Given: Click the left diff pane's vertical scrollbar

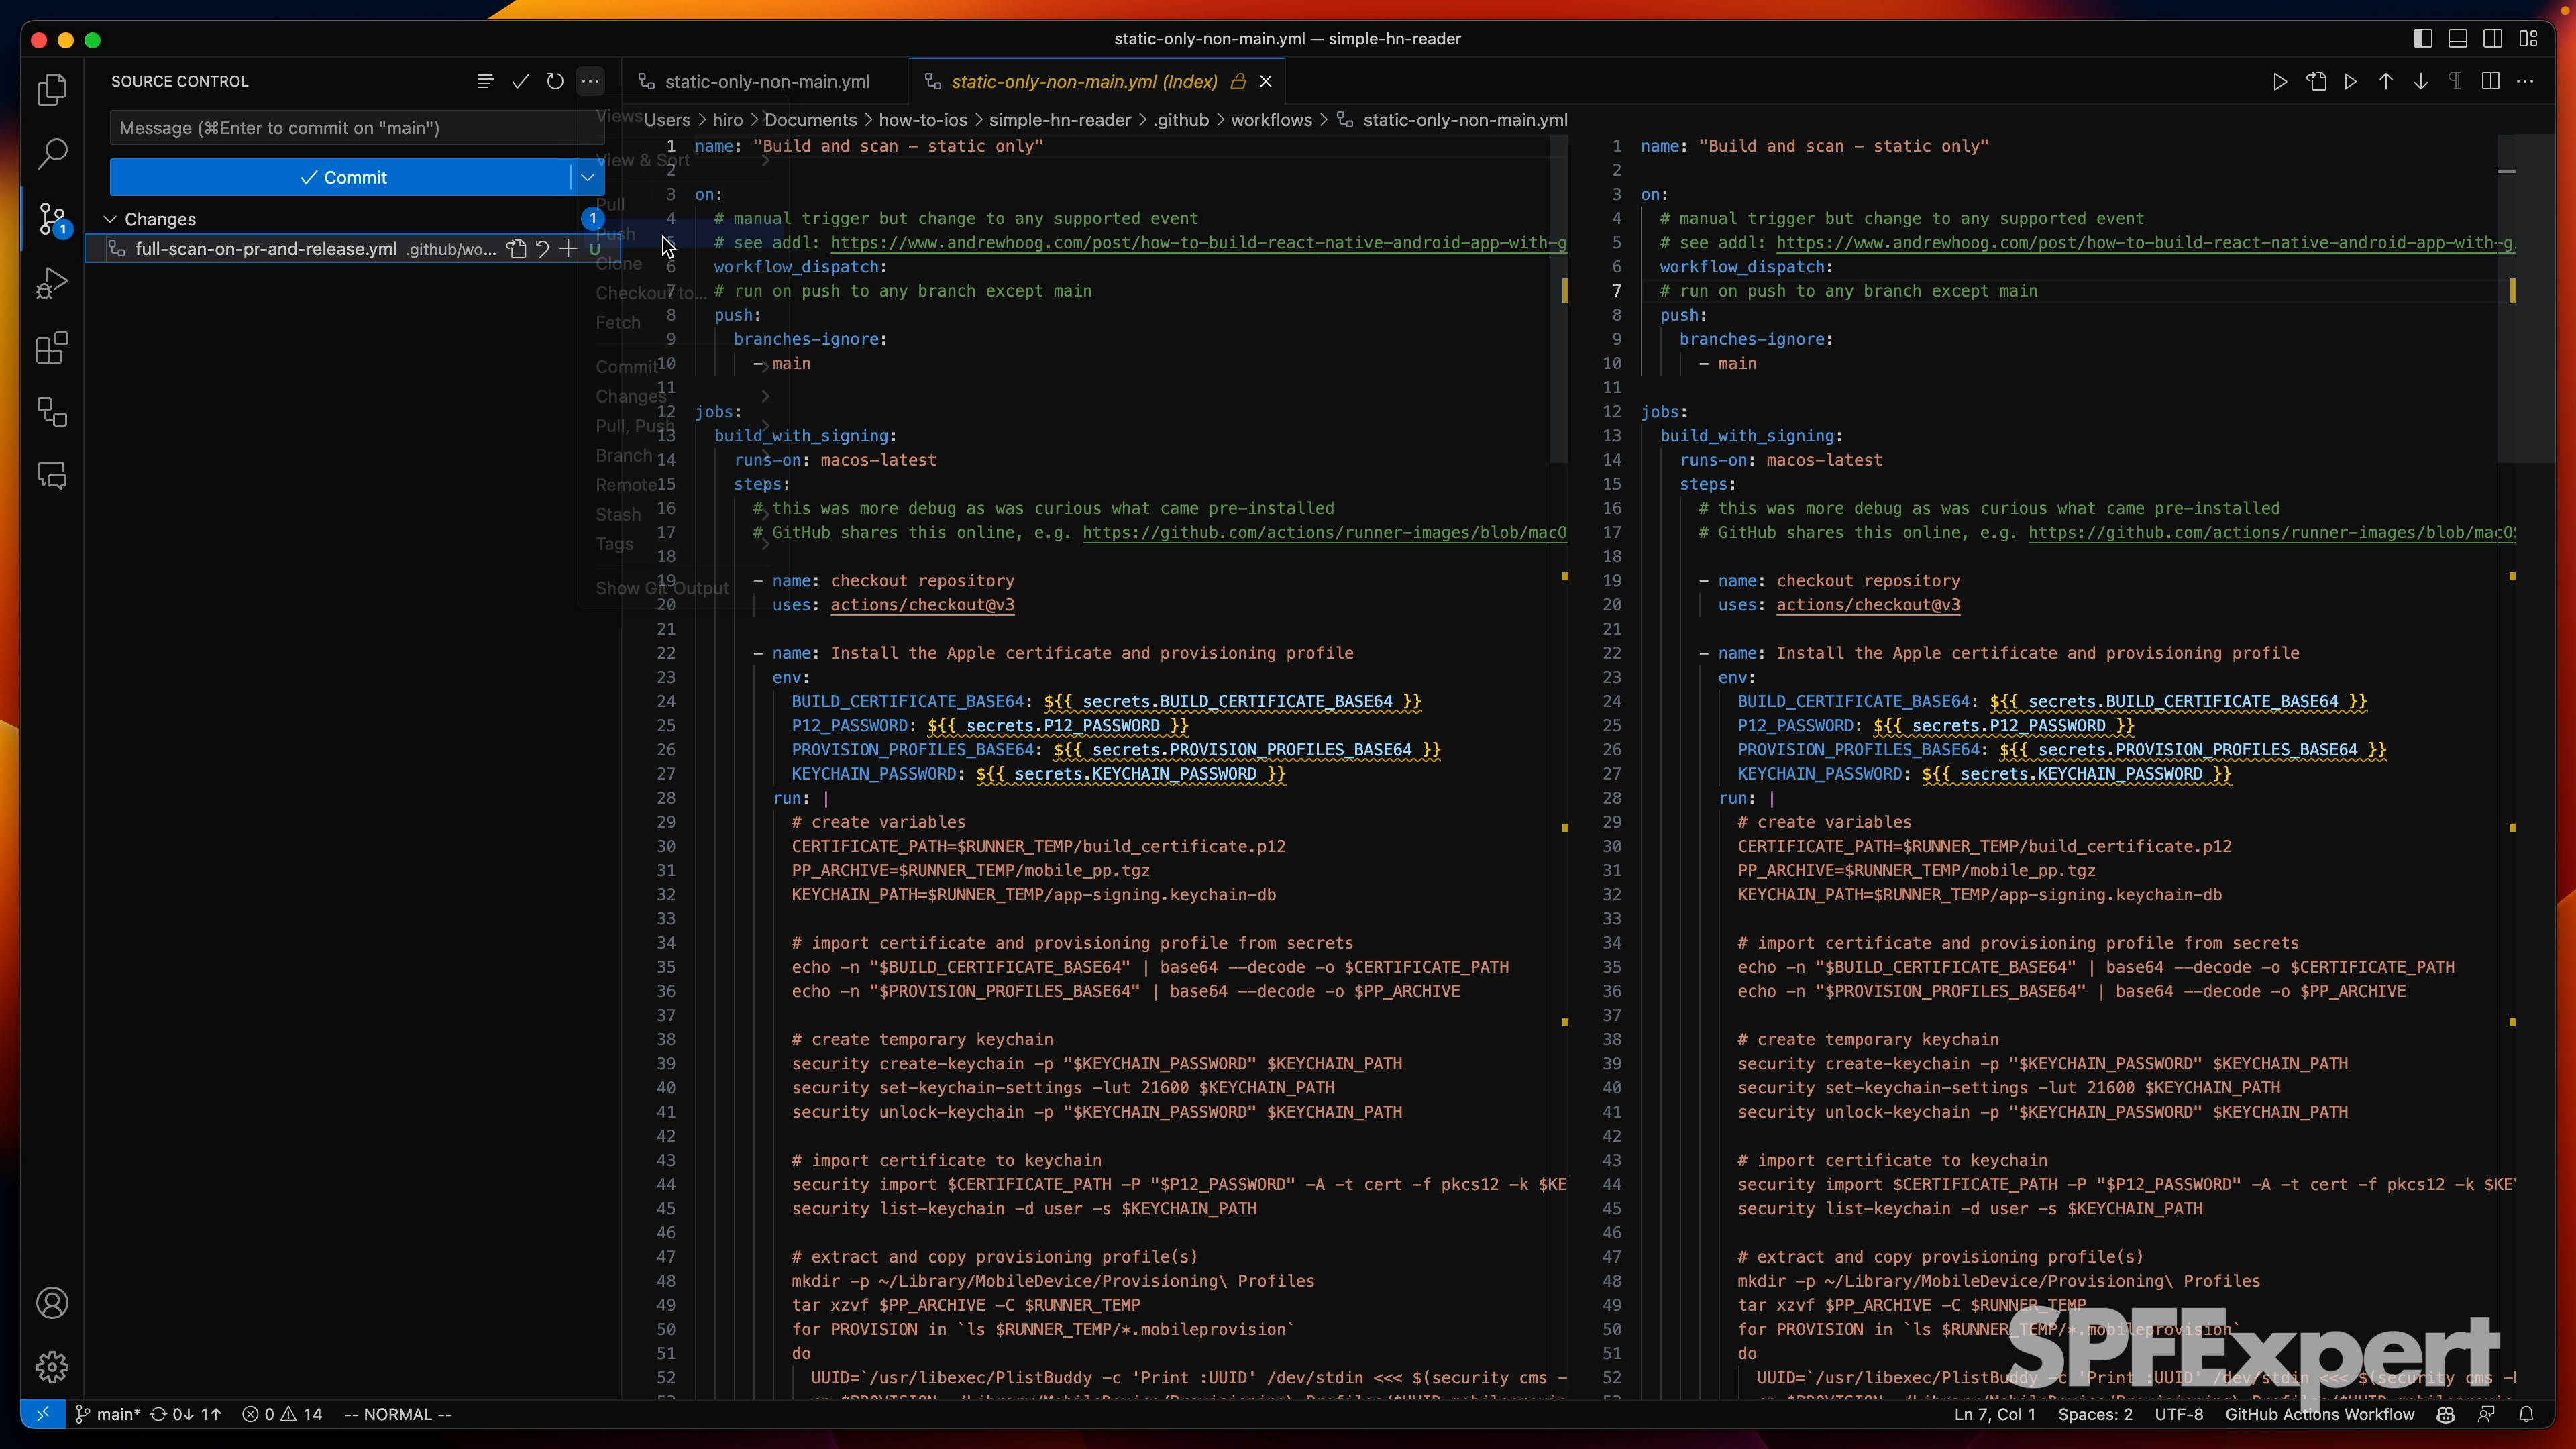Looking at the screenshot, I should tap(1559, 299).
